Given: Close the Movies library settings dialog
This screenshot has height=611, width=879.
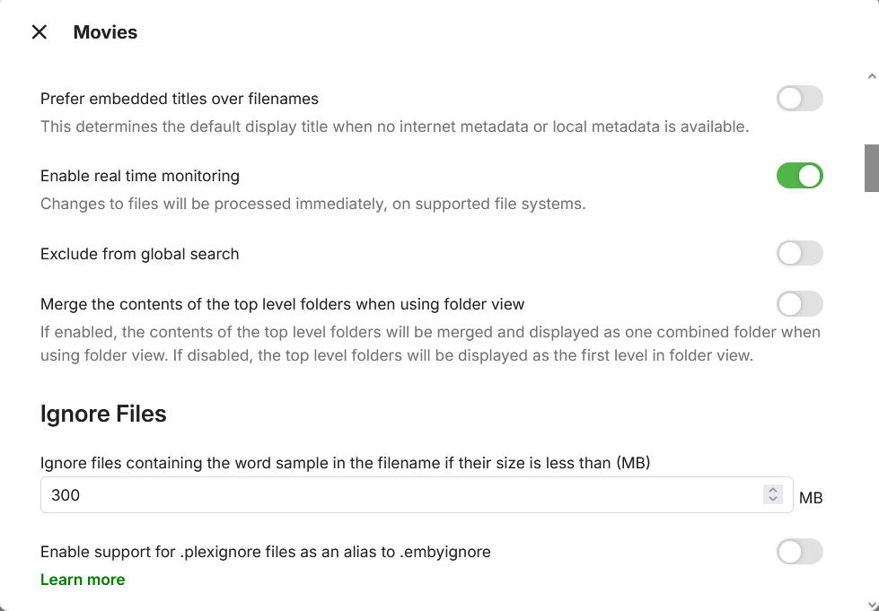Looking at the screenshot, I should coord(40,32).
